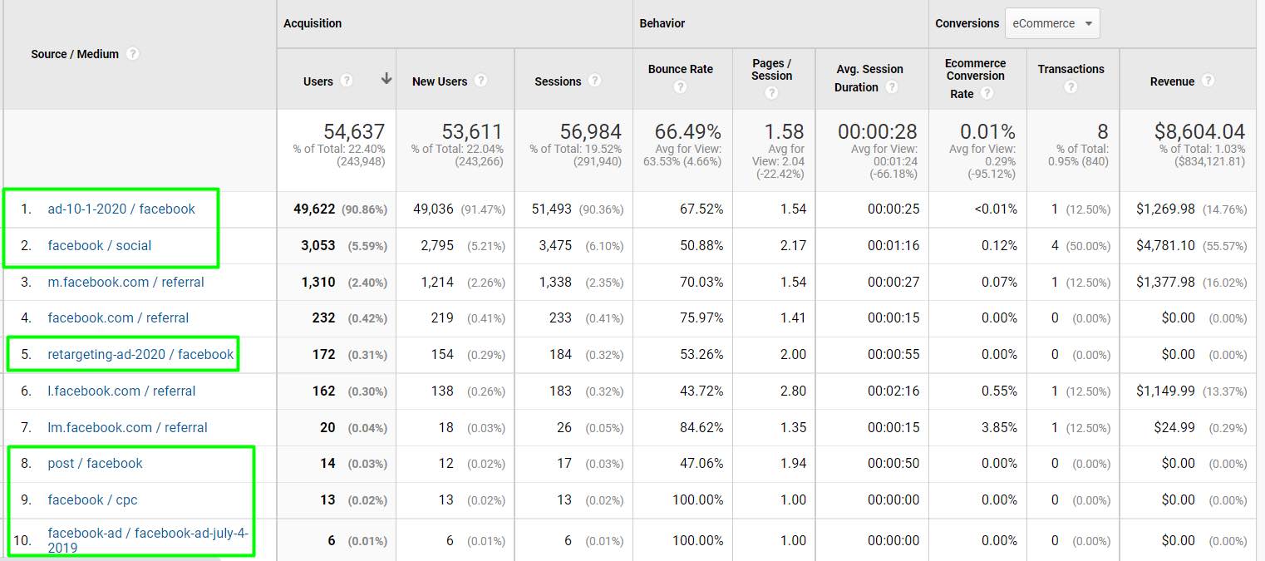
Task: Sort by Bounce Rate column header
Action: 681,69
